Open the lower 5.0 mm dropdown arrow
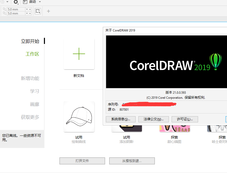Viewport: 227px width, 184px height. (x=27, y=13)
